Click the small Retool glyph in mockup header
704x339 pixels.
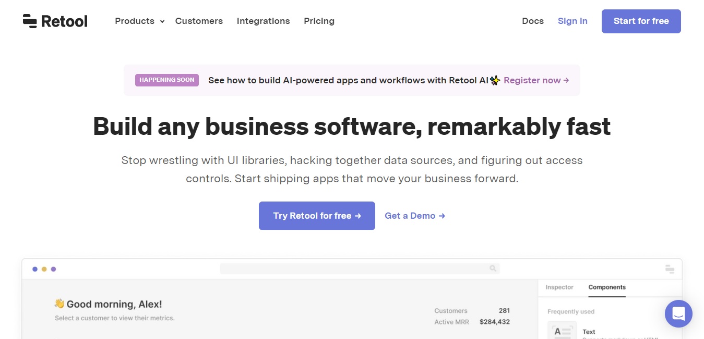pyautogui.click(x=670, y=269)
